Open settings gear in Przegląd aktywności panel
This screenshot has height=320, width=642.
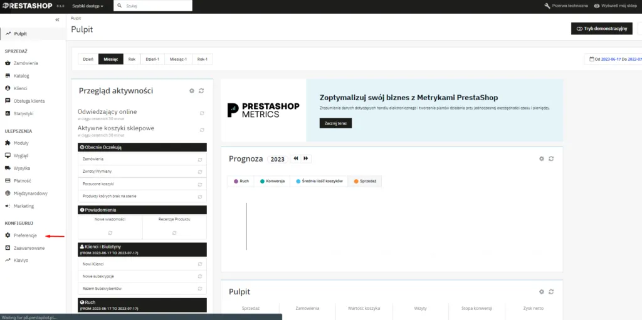click(x=192, y=91)
